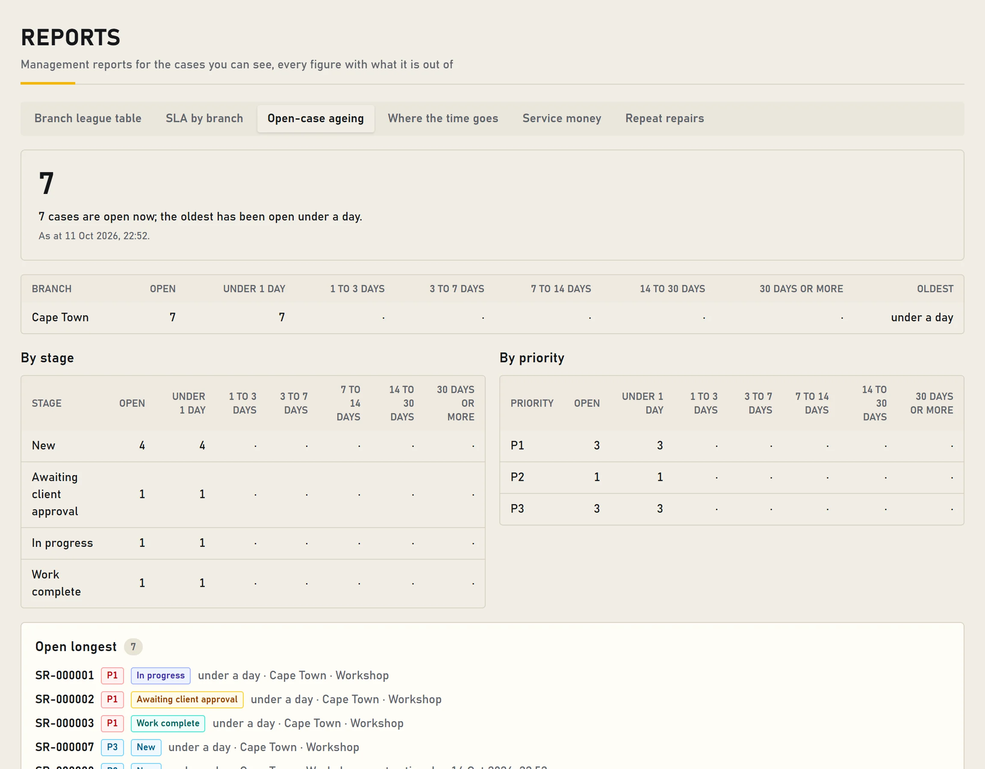
Task: Click the UNDER 1 DAY branch column header
Action: pyautogui.click(x=254, y=289)
